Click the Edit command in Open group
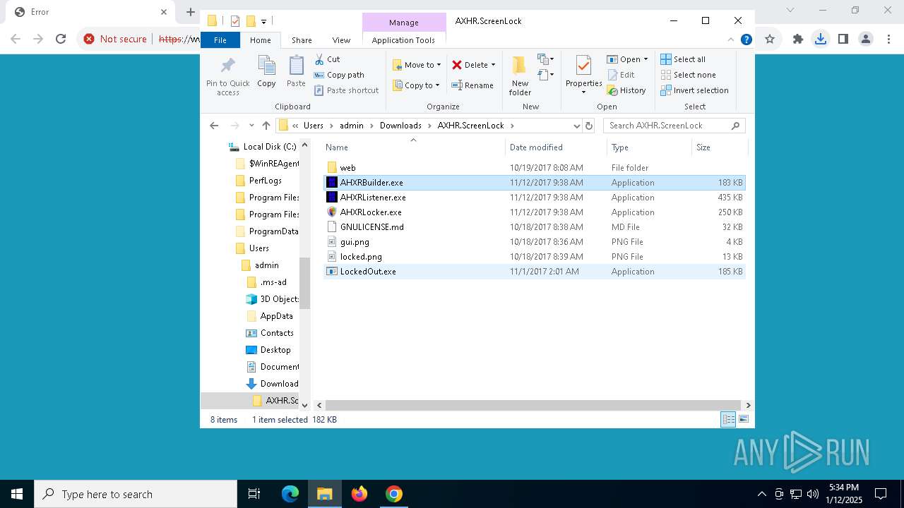This screenshot has height=508, width=904. [x=620, y=75]
